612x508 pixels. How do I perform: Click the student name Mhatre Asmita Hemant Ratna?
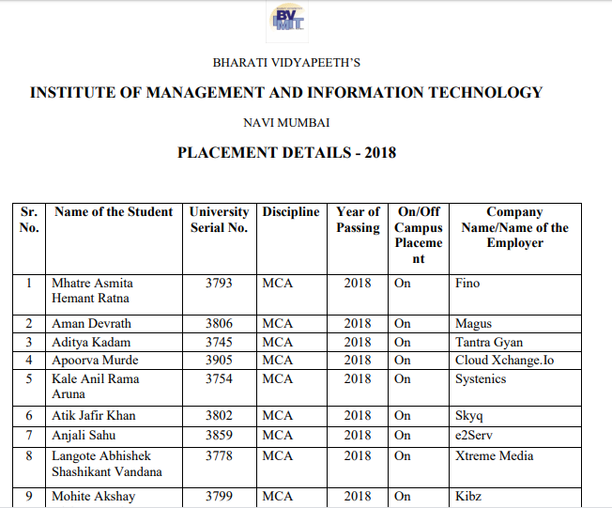[x=92, y=290]
